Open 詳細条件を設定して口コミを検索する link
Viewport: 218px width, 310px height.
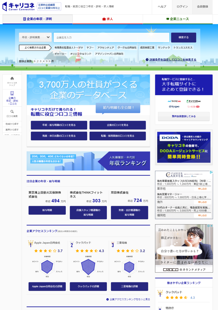coord(171,60)
